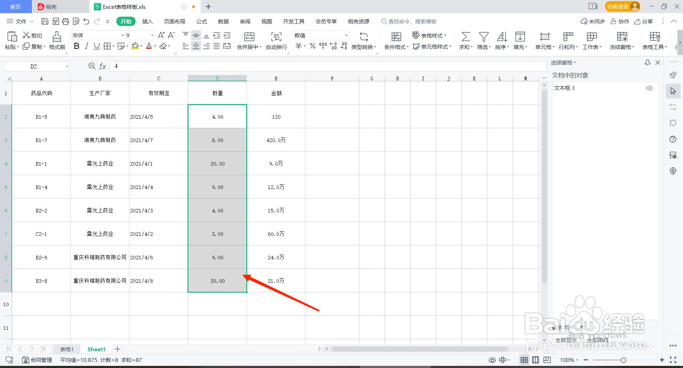Decrease font size
The width and height of the screenshot is (683, 368).
coord(171,35)
